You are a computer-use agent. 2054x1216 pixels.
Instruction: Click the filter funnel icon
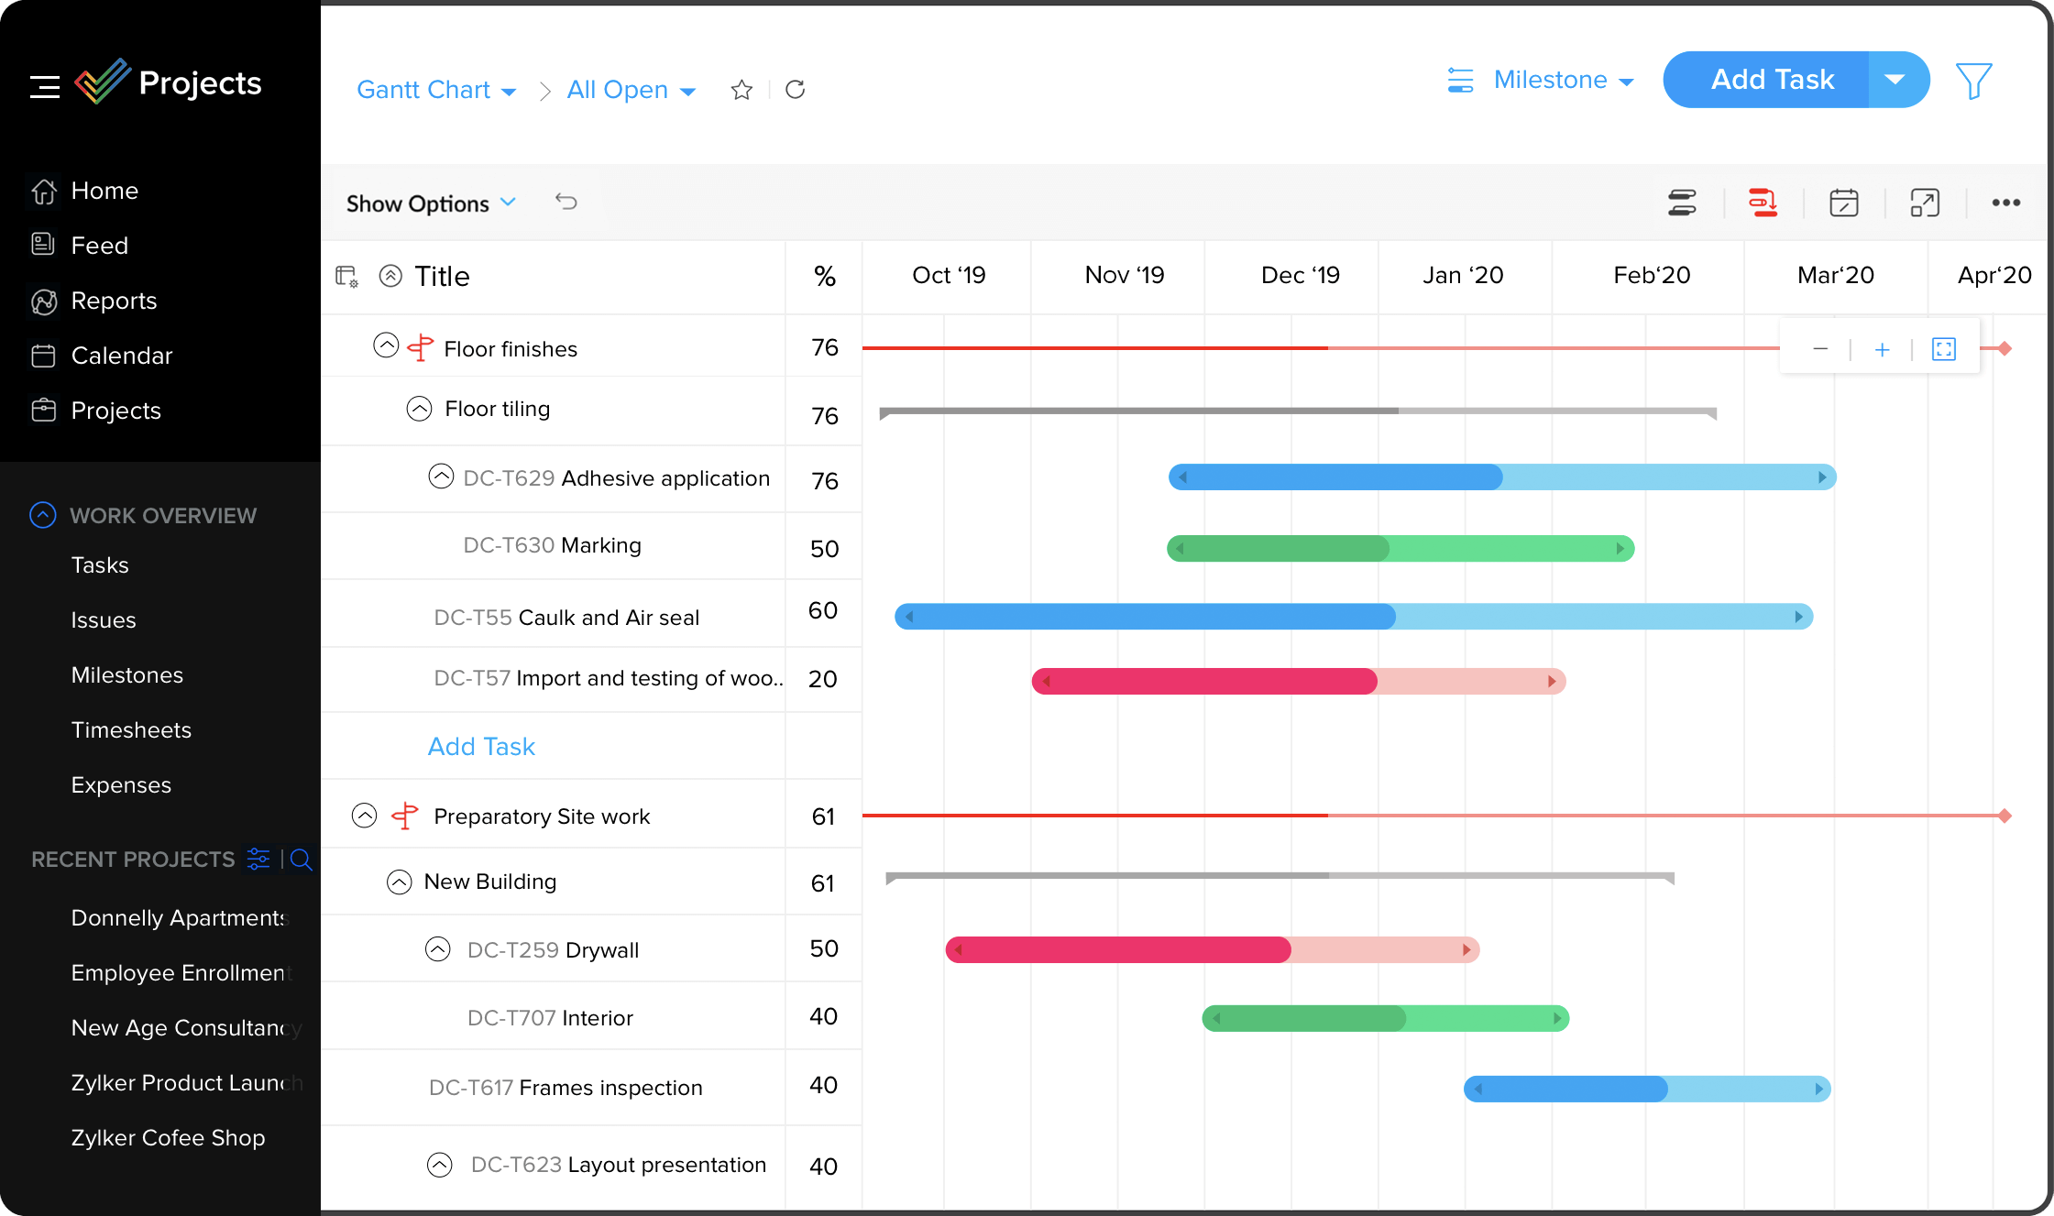pyautogui.click(x=1973, y=80)
